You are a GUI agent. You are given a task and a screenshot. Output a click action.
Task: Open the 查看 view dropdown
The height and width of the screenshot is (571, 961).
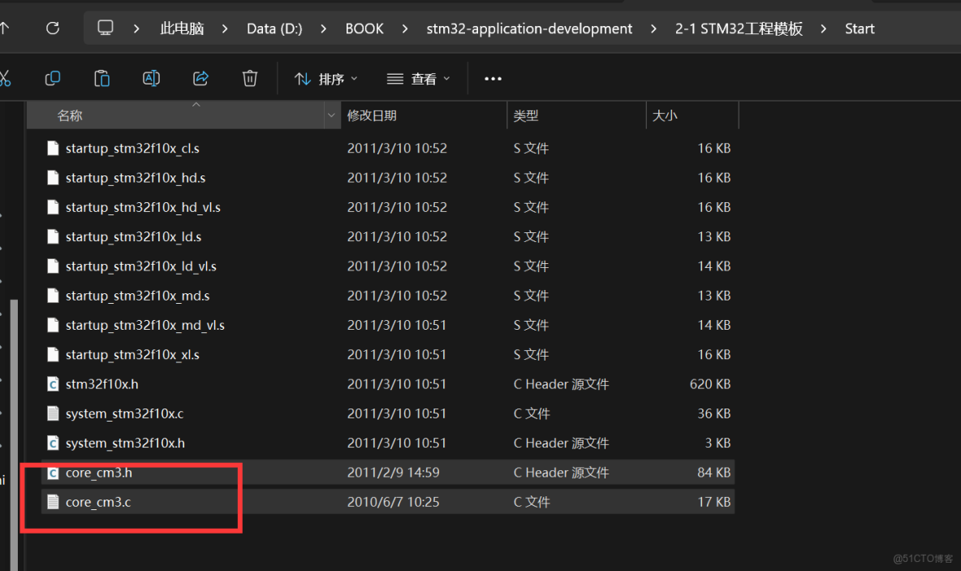point(419,79)
